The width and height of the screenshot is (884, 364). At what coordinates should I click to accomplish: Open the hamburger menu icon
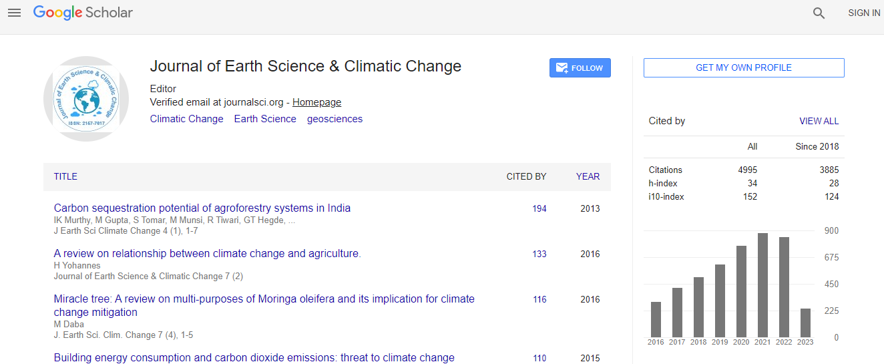(x=14, y=13)
